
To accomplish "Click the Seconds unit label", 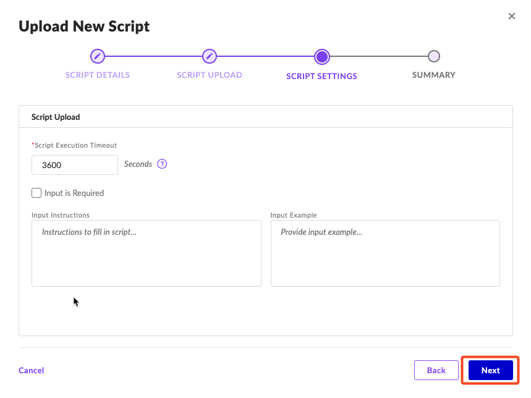I will pos(138,164).
